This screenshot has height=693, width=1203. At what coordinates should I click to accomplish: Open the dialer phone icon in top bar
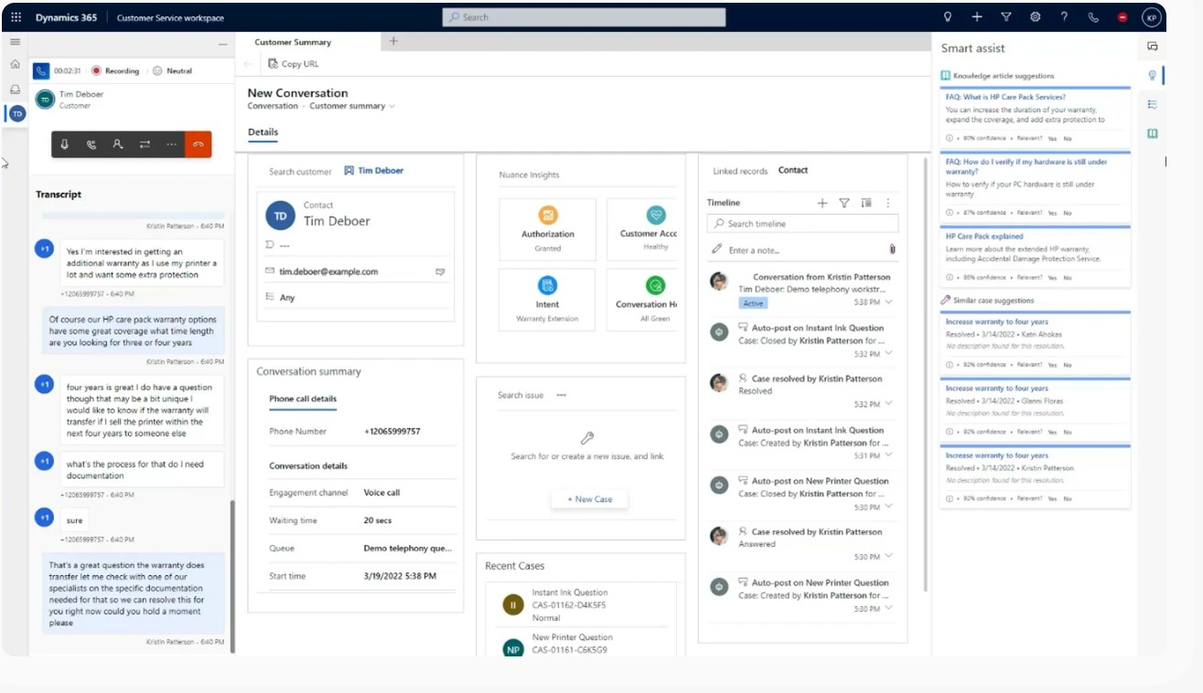[1093, 16]
